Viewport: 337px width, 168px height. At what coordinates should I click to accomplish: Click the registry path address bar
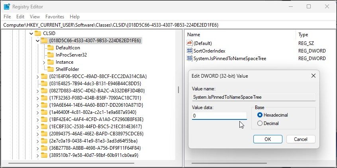[x=168, y=25]
